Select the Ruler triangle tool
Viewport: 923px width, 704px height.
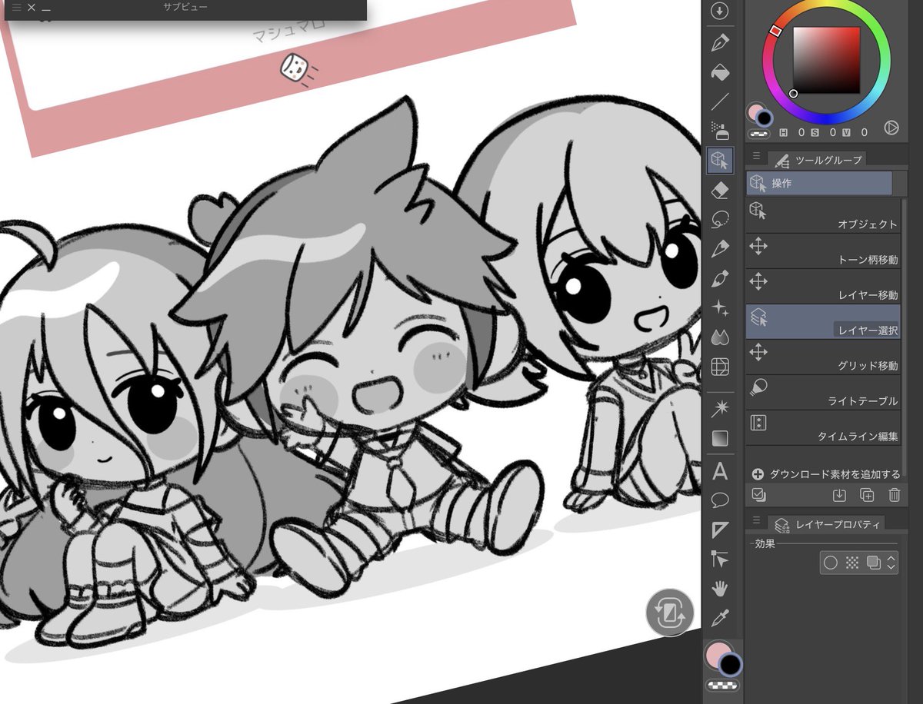720,530
